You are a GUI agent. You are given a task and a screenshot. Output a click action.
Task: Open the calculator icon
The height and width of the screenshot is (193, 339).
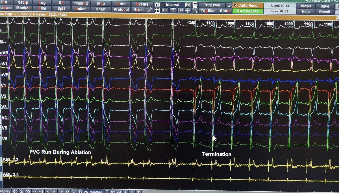(x=195, y=5)
